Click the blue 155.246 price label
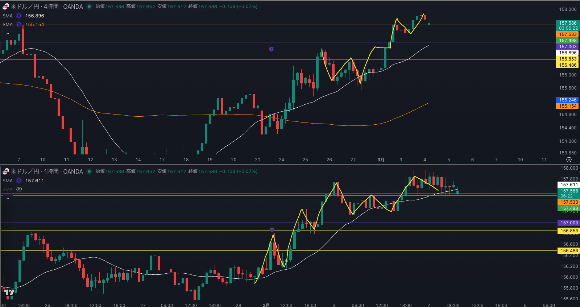The image size is (580, 307). click(567, 100)
